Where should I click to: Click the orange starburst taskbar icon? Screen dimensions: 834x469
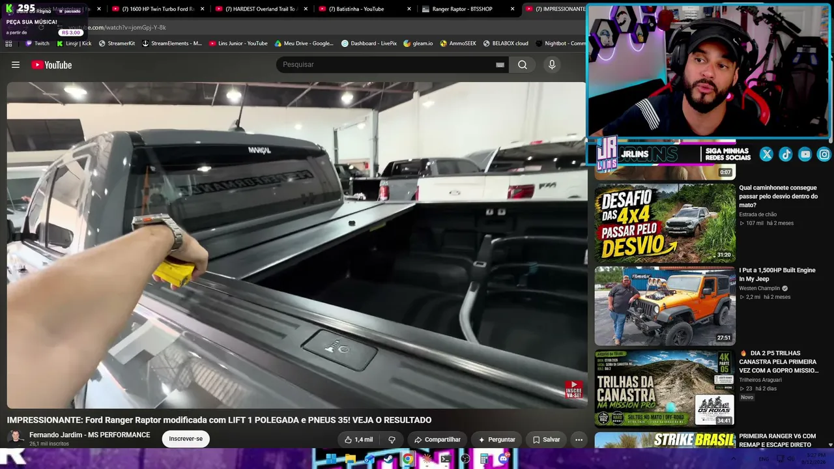click(427, 459)
